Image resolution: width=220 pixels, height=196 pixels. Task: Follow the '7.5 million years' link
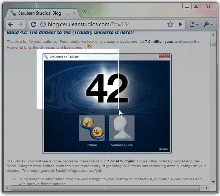(x=159, y=42)
